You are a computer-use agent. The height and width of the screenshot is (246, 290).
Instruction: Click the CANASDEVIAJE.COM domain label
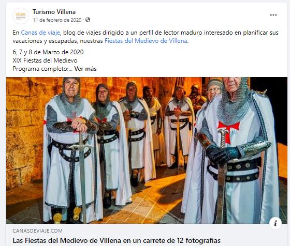click(x=37, y=230)
